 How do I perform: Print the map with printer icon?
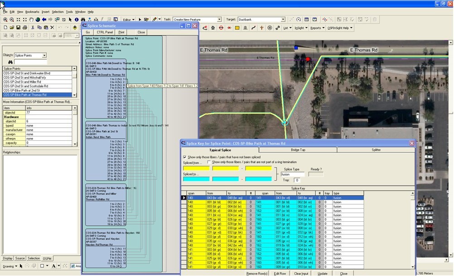click(x=25, y=28)
